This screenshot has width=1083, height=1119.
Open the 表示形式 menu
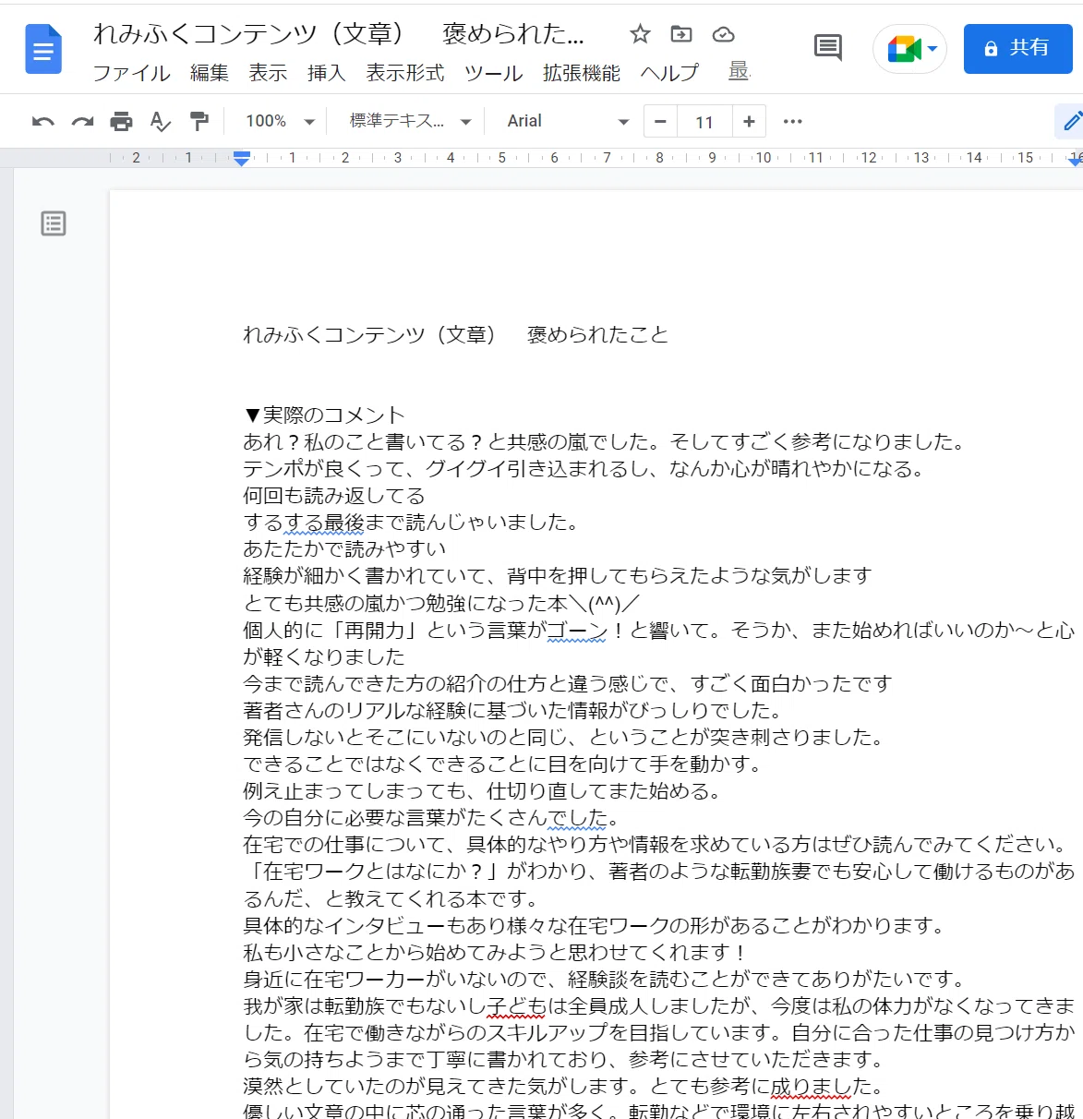click(x=404, y=72)
